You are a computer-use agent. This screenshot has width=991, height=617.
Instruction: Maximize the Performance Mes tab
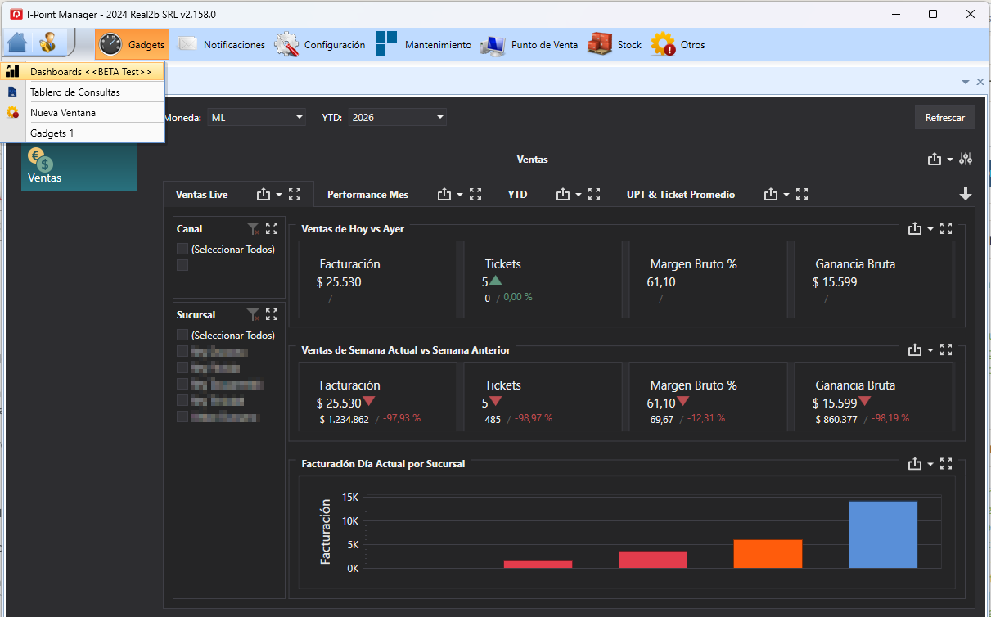point(475,195)
